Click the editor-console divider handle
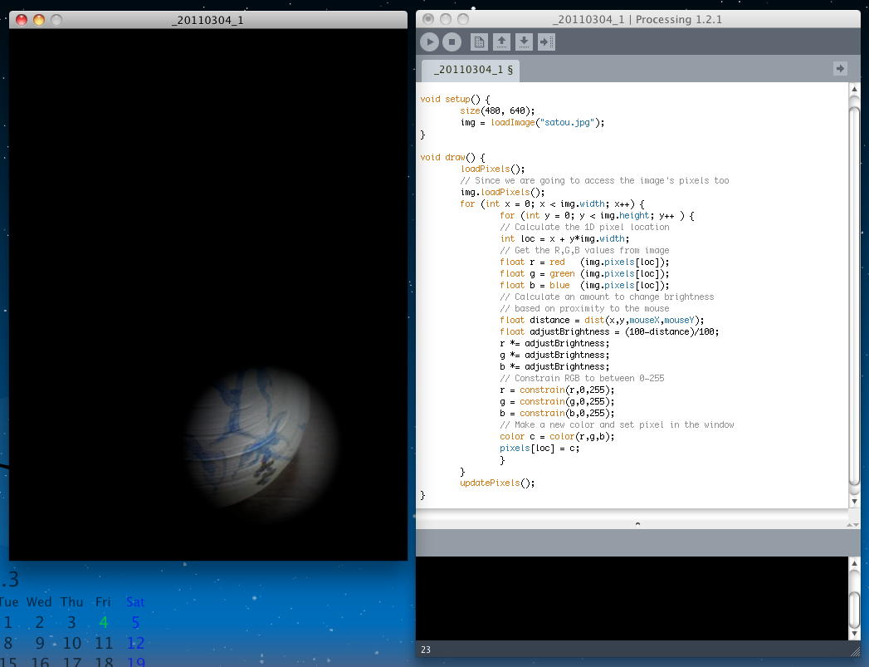 pos(637,524)
